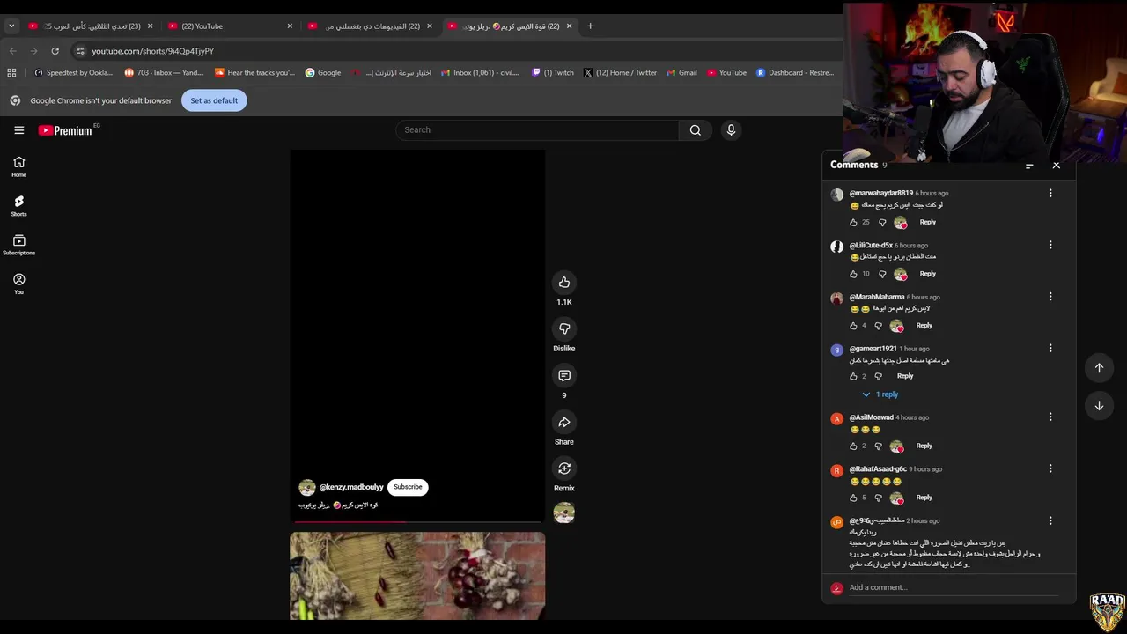Click the Add a comment field
The width and height of the screenshot is (1127, 634).
953,587
